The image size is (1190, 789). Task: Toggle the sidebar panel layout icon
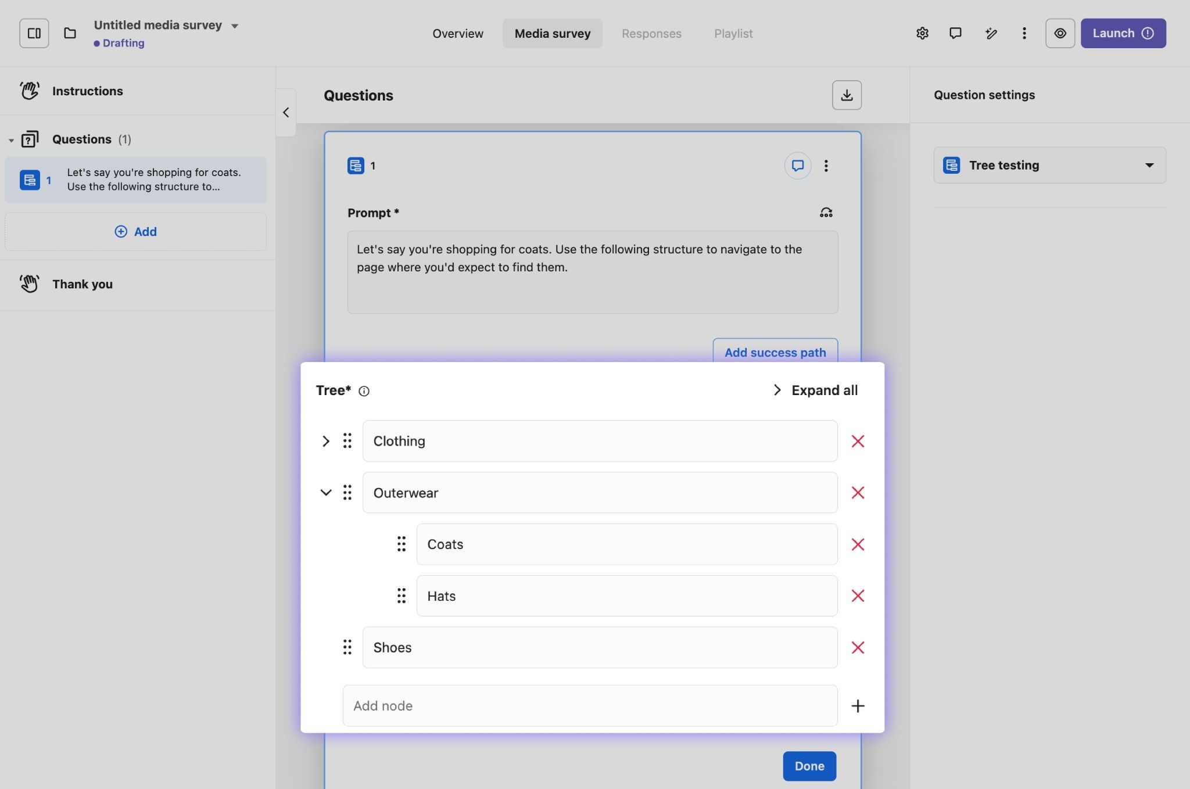tap(34, 33)
